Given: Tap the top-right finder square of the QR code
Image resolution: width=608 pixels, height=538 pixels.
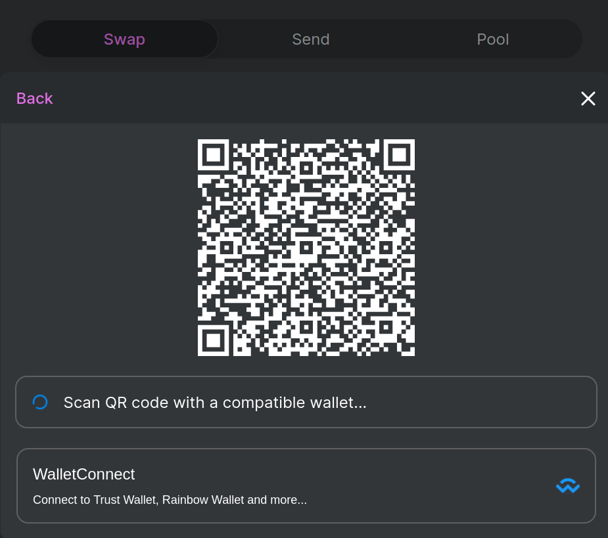Looking at the screenshot, I should (x=398, y=156).
